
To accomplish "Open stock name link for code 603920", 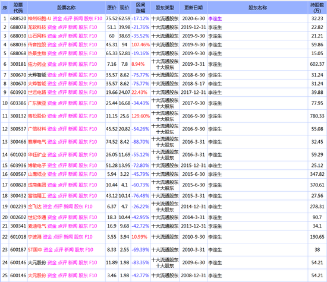I will tap(37, 93).
